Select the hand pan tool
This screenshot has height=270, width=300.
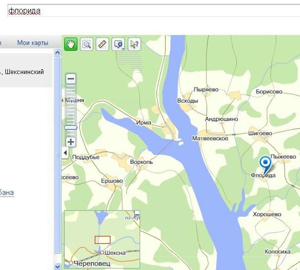[71, 44]
